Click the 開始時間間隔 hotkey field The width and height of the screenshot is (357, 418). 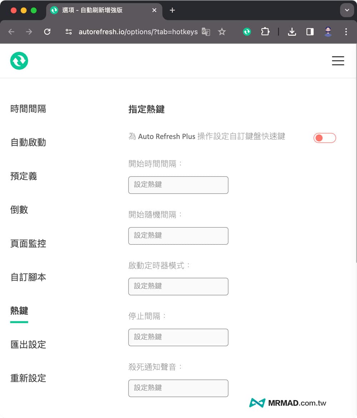178,185
